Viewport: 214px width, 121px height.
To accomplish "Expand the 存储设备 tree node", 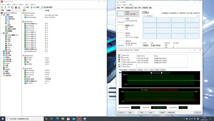I will pyautogui.click(x=2, y=59).
